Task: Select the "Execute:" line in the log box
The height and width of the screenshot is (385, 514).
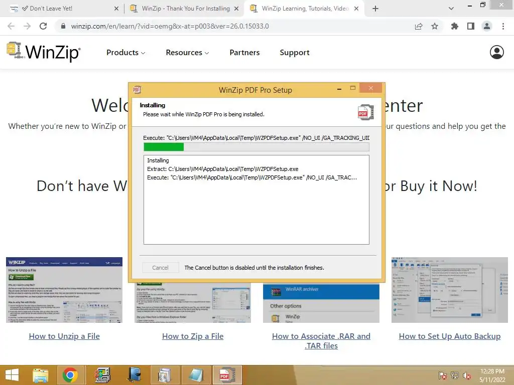Action: tap(252, 177)
